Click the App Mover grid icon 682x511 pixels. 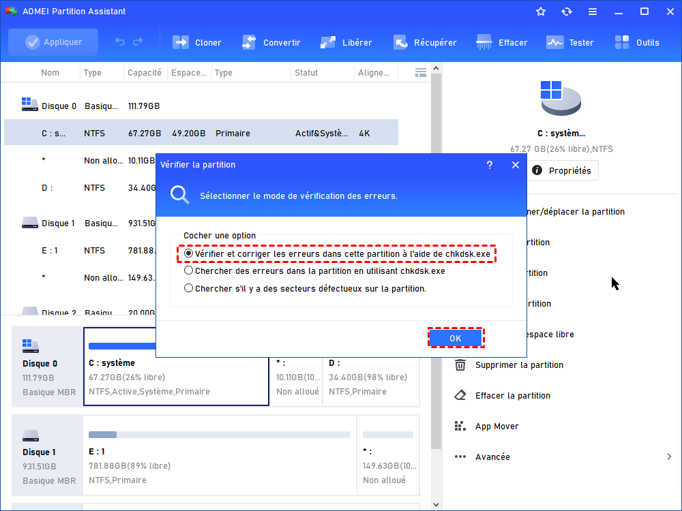[x=460, y=427]
